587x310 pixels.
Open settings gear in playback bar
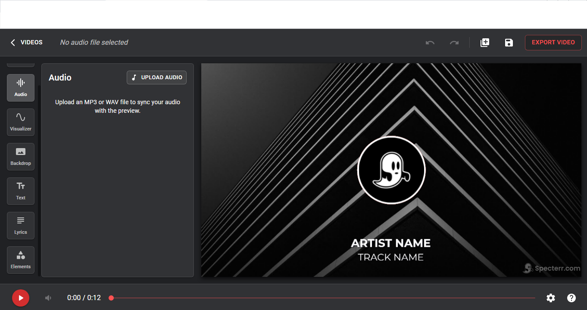(551, 298)
